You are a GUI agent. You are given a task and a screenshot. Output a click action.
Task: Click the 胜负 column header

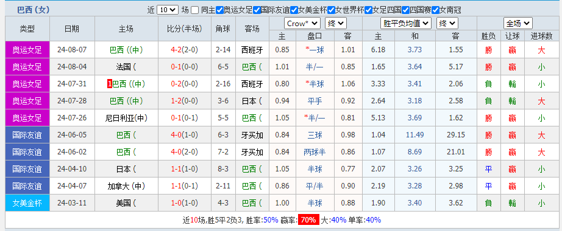(489, 36)
